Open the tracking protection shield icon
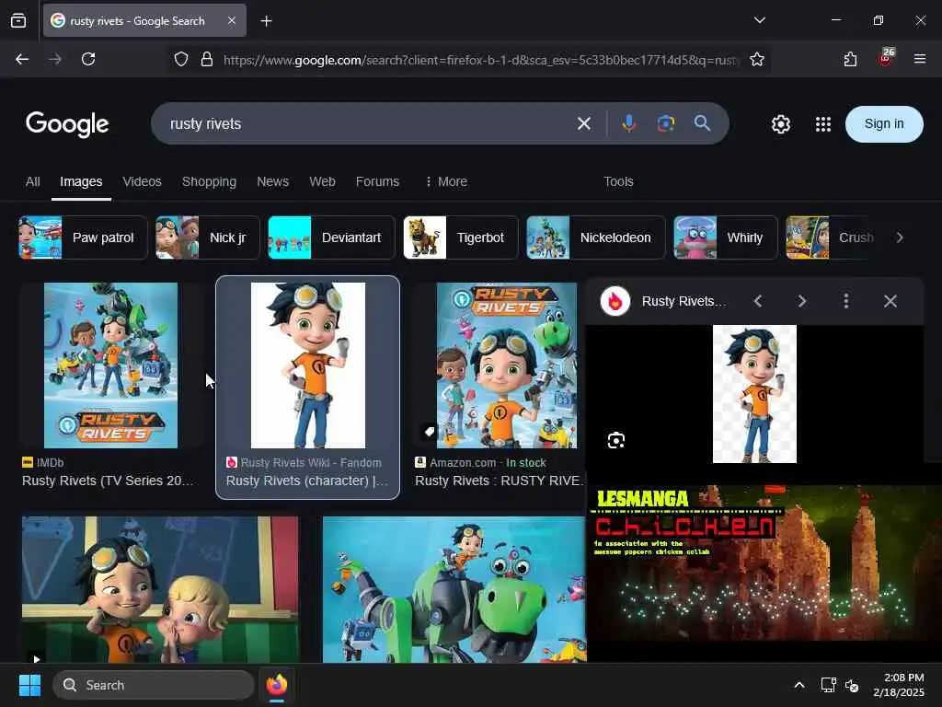The width and height of the screenshot is (942, 707). point(181,59)
